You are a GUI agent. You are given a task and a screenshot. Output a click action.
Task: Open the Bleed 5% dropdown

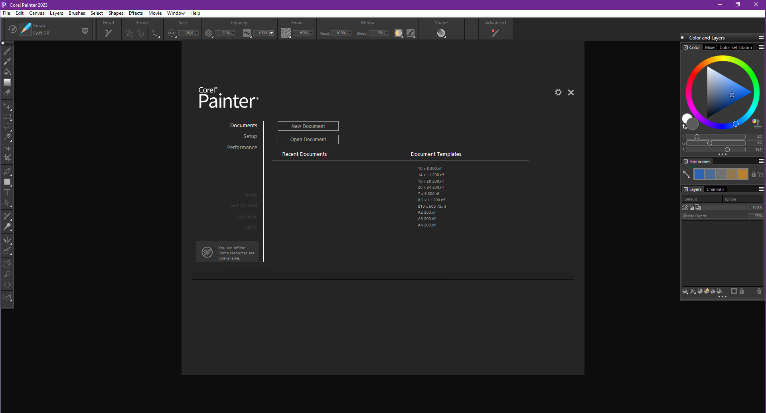[x=387, y=33]
